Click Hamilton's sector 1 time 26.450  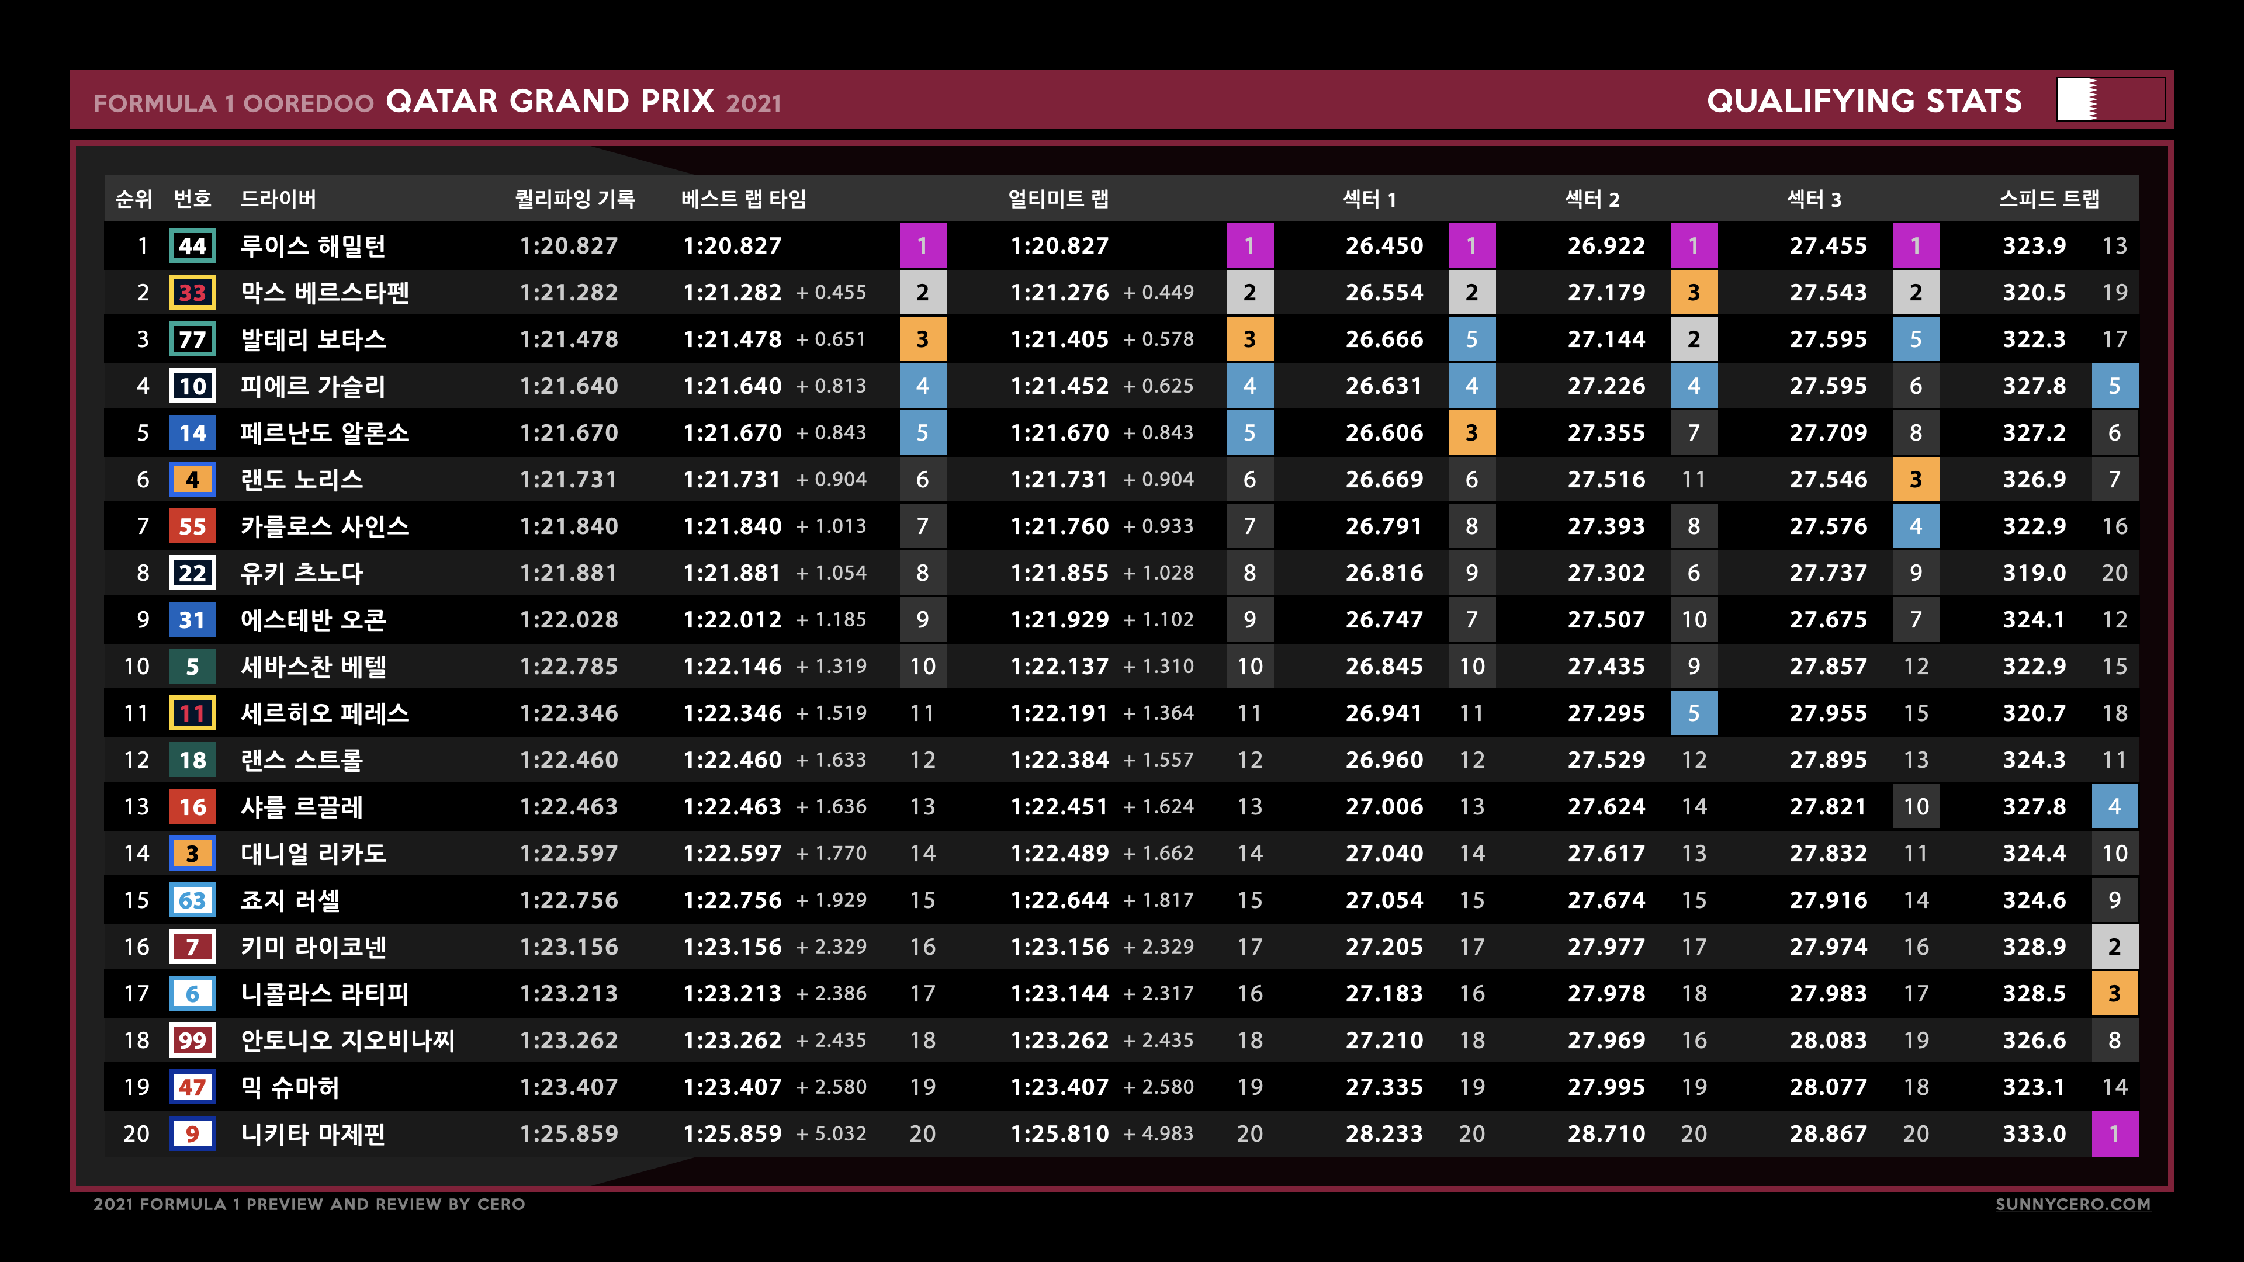(x=1384, y=245)
